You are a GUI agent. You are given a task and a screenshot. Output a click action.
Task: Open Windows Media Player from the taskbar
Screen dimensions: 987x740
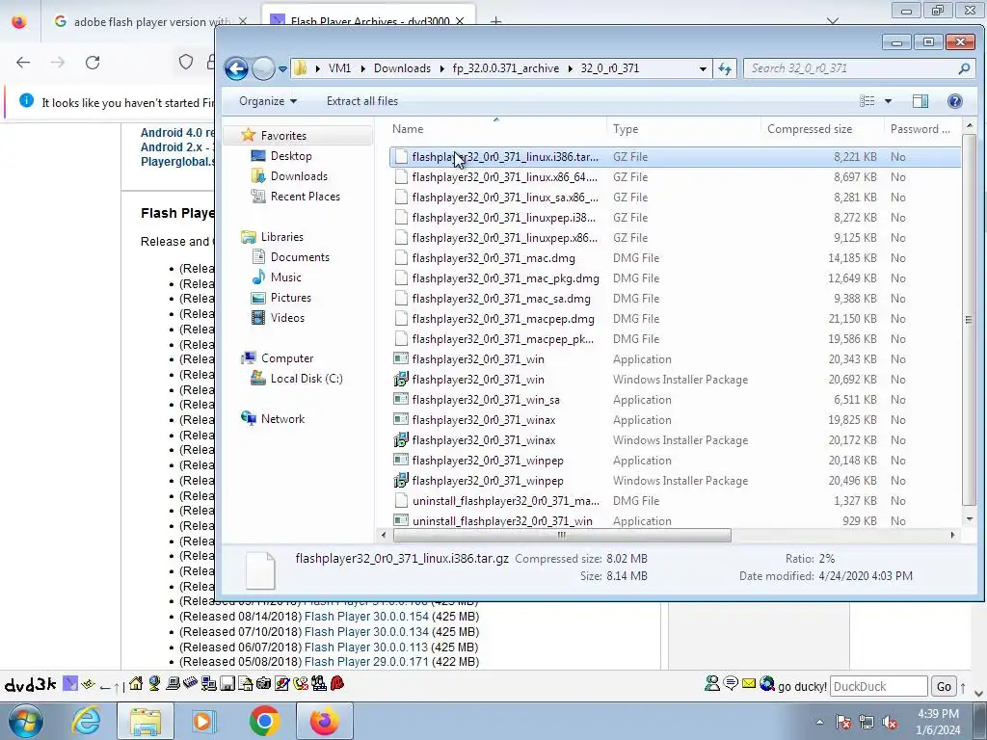pos(204,721)
